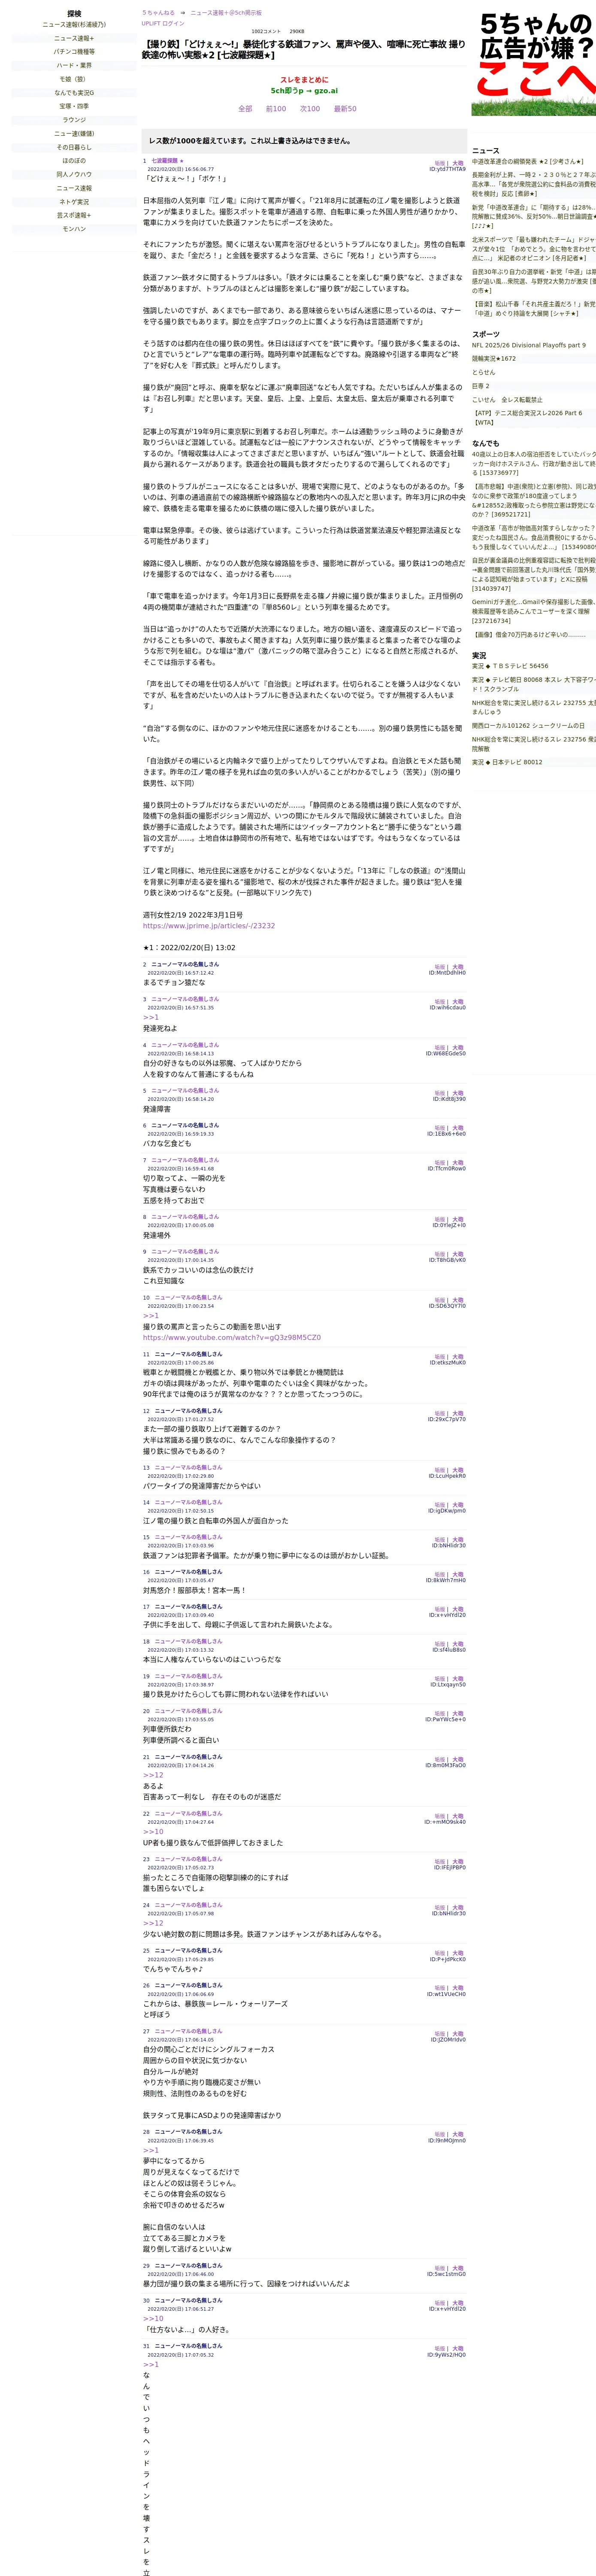Open the 5ちゃんねる breadcrumb link
Viewport: 596px width, 2576px height.
pyautogui.click(x=158, y=13)
